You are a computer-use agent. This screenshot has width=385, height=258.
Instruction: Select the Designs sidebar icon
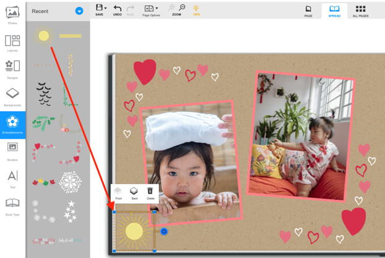click(x=12, y=68)
